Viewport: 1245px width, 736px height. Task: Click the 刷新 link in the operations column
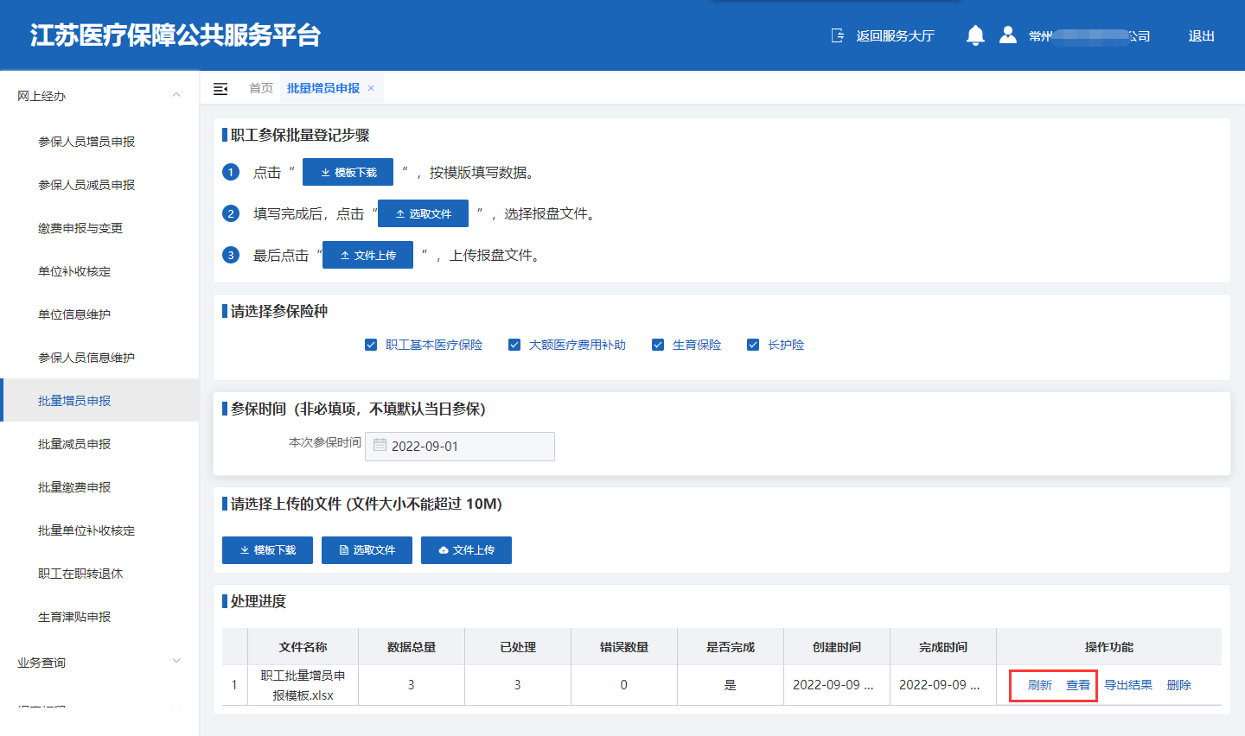1039,685
